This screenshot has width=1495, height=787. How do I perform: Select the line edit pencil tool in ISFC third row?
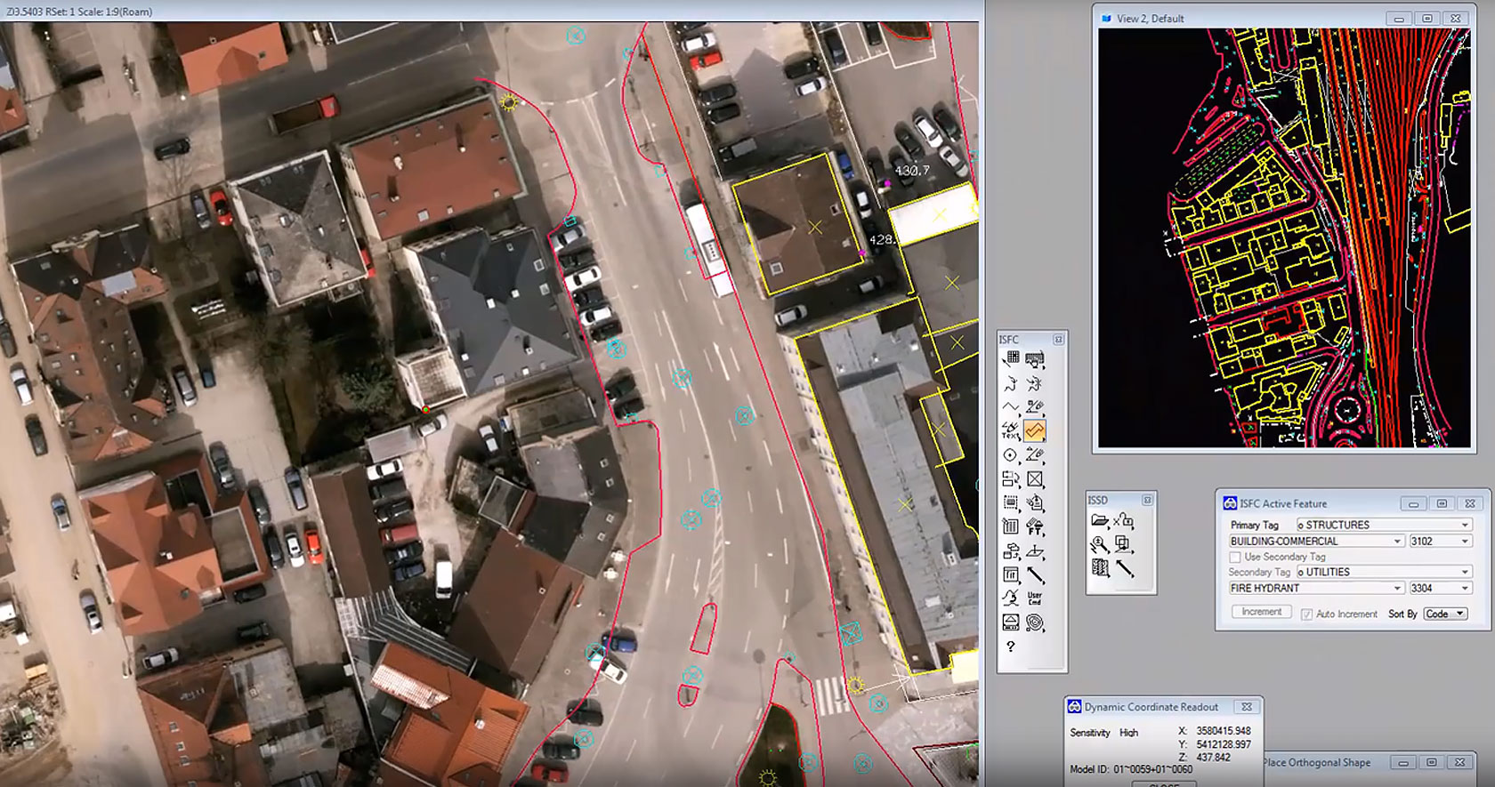click(x=1034, y=406)
